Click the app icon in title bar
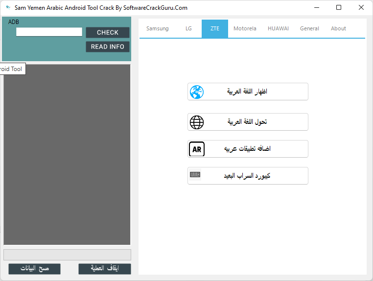Image resolution: width=373 pixels, height=281 pixels. (x=8, y=7)
